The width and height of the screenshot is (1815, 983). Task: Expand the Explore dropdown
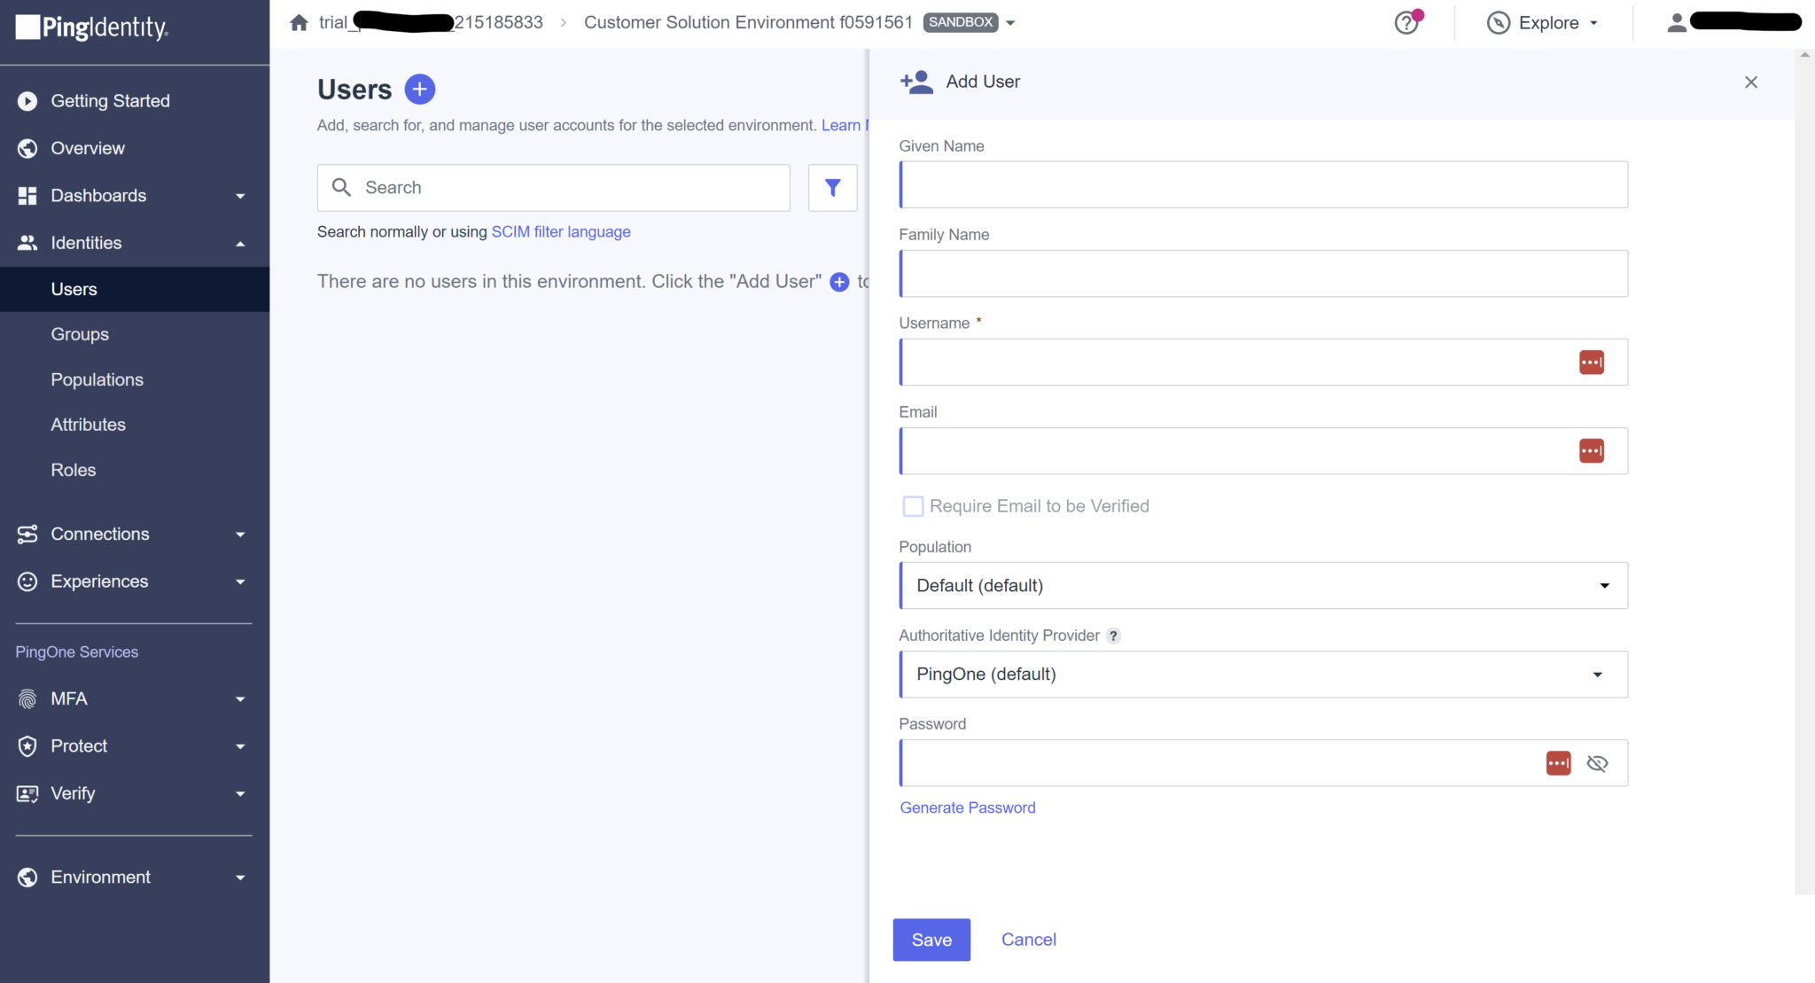pos(1594,22)
